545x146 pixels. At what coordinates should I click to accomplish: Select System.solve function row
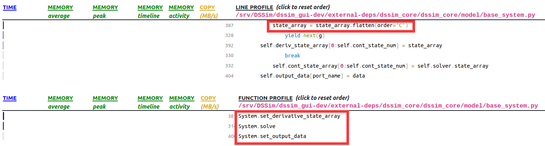coord(257,126)
